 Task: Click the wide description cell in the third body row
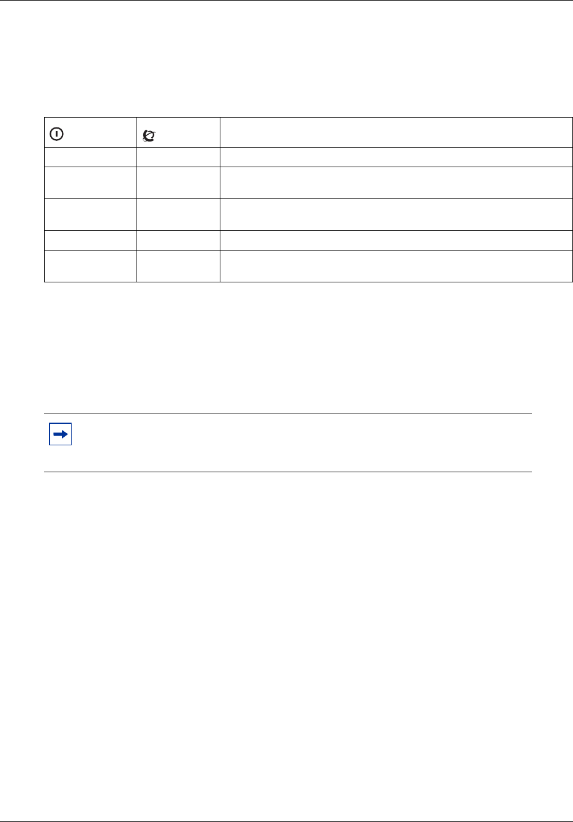(395, 214)
